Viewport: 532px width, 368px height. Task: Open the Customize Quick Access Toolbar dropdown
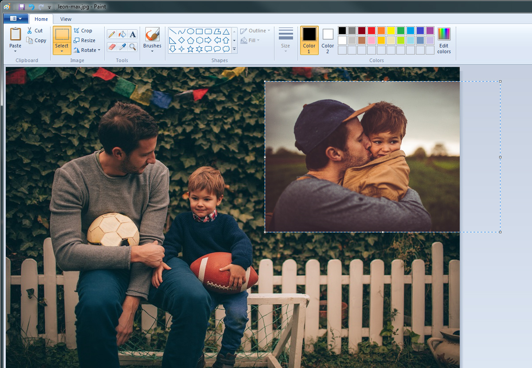tap(49, 7)
